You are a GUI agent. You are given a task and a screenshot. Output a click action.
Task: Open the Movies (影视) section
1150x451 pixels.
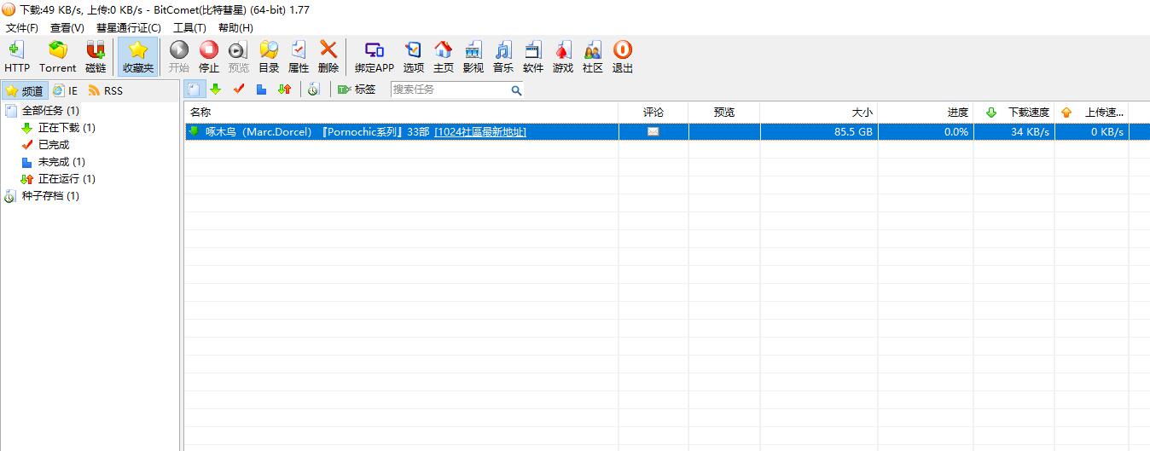pos(473,56)
